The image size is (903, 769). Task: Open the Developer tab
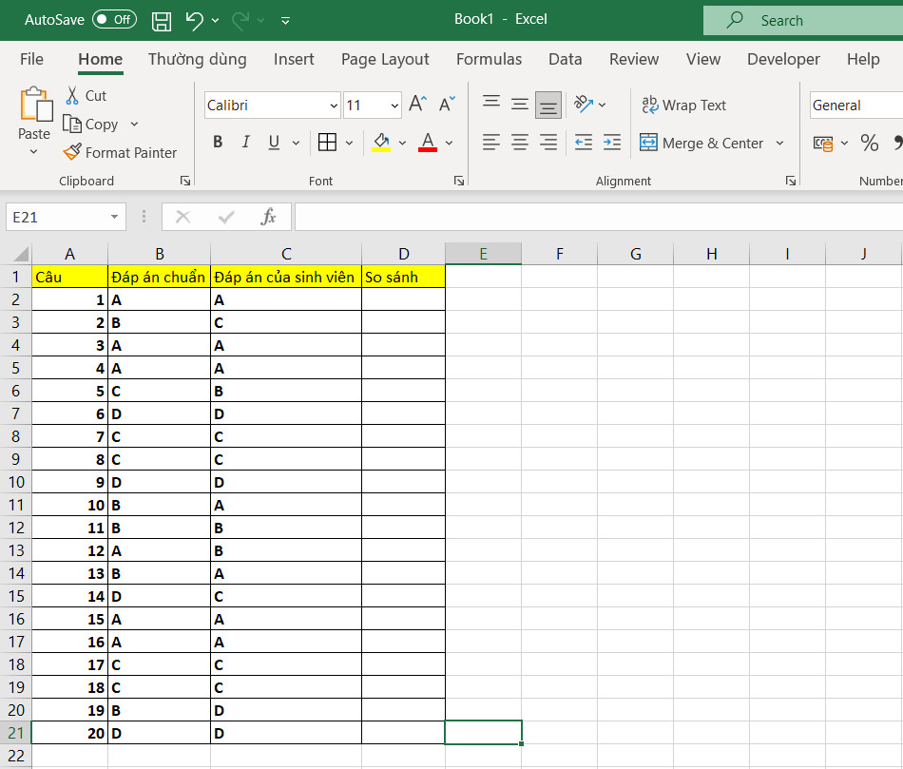[x=782, y=59]
